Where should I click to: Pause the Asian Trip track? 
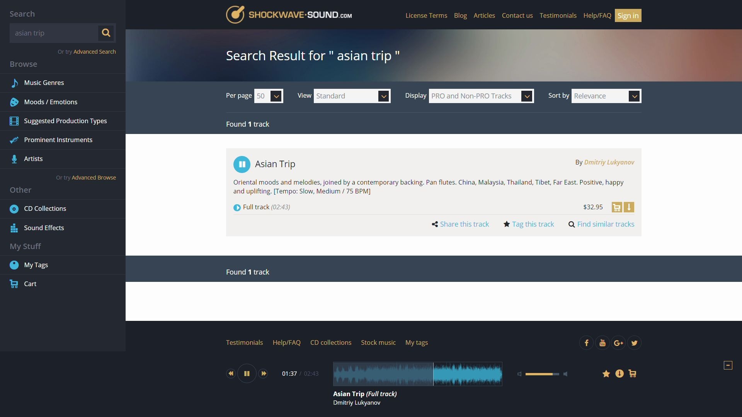tap(242, 164)
